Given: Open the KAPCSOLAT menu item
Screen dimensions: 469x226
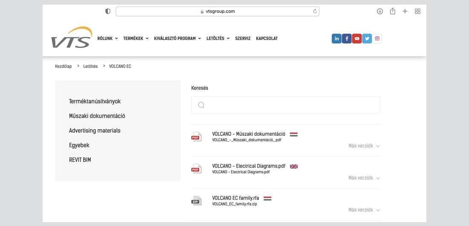Looking at the screenshot, I should (267, 38).
